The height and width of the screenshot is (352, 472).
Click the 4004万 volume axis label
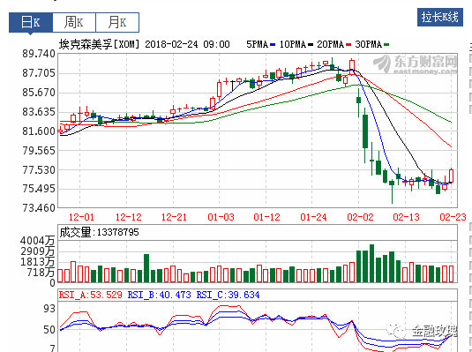(37, 241)
